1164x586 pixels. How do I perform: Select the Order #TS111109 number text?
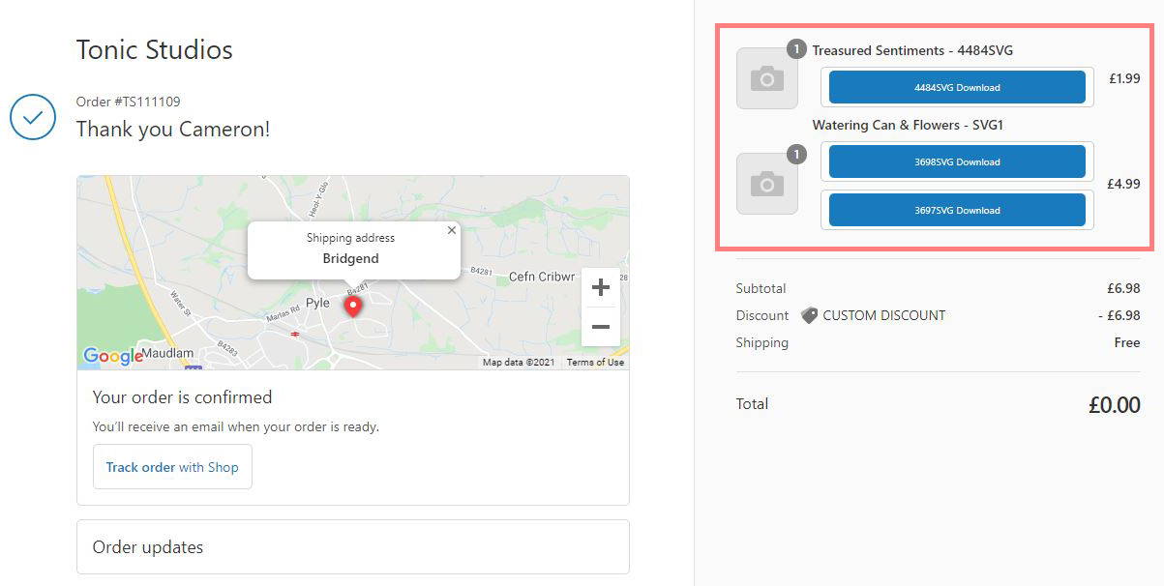(129, 102)
